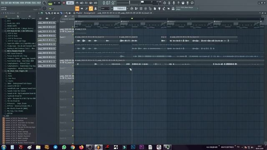Toggle the orange chain-link grouping button
Image resolution: width=267 pixels, height=150 pixels.
point(91,8)
